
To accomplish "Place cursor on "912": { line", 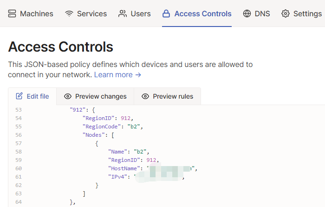I will pos(82,110).
